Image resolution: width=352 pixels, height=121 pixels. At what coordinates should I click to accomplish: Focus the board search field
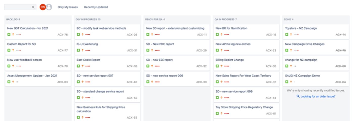tap(20, 7)
